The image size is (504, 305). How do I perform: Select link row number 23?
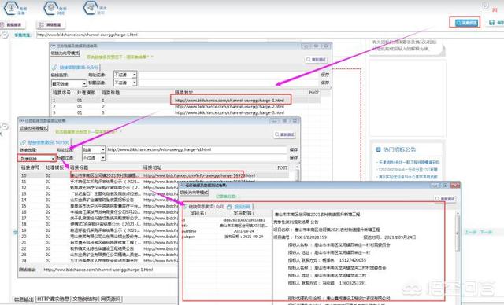(x=98, y=255)
